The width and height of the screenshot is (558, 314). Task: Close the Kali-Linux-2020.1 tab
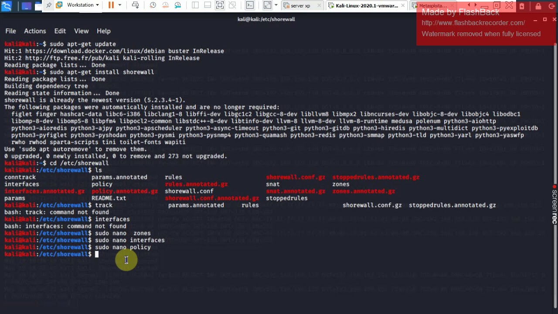click(403, 6)
